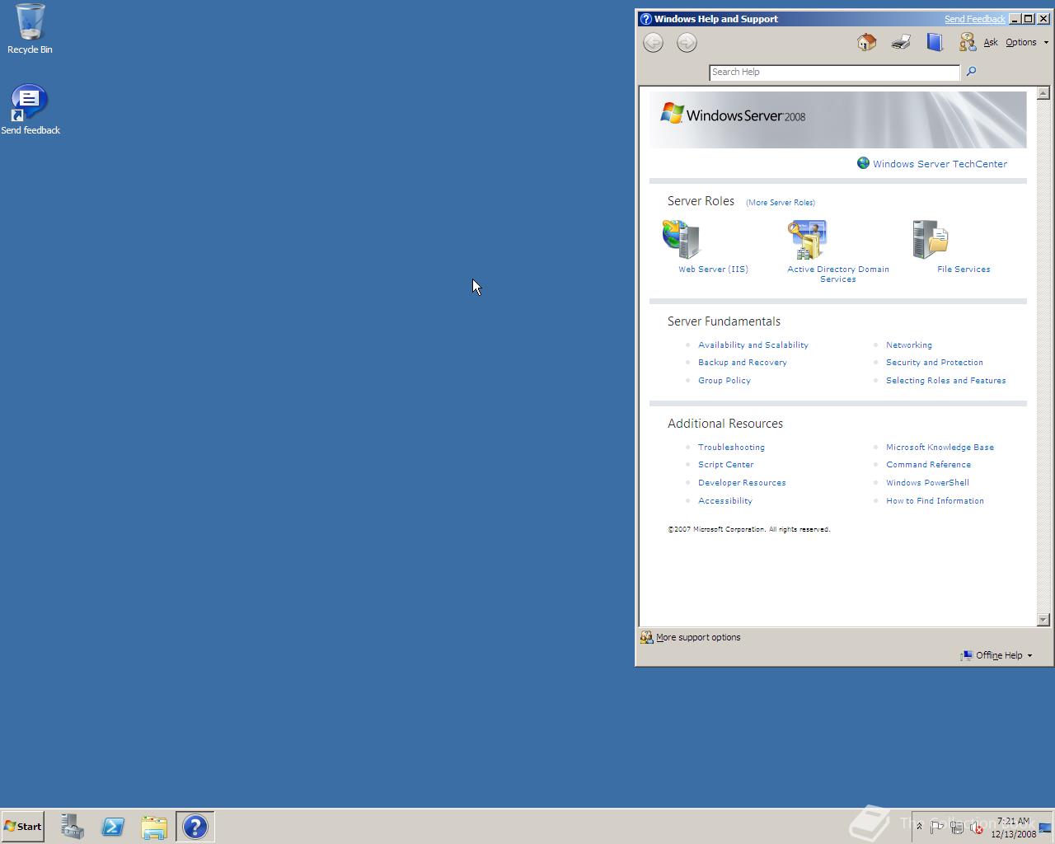Click the volume icon in system tray
This screenshot has height=844, width=1055.
click(x=978, y=827)
